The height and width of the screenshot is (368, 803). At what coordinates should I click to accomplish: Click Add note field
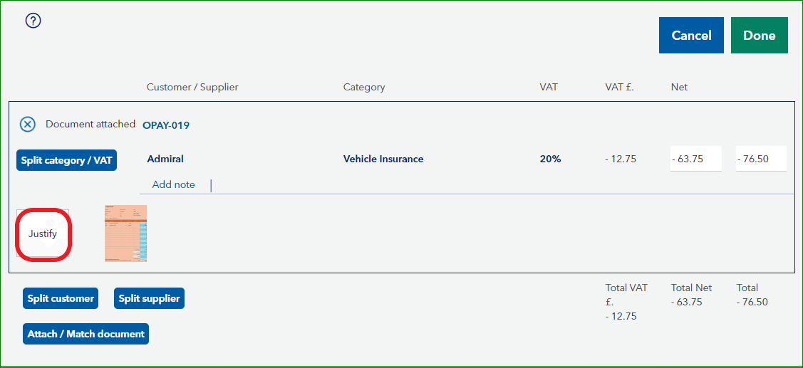(173, 184)
